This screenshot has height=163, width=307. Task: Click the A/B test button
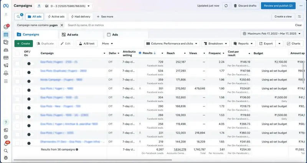87,43
